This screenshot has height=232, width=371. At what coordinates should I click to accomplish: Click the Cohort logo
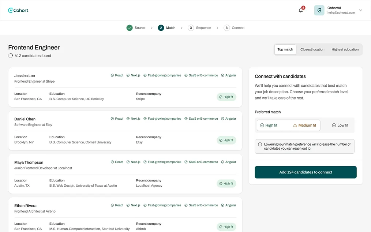(x=18, y=10)
